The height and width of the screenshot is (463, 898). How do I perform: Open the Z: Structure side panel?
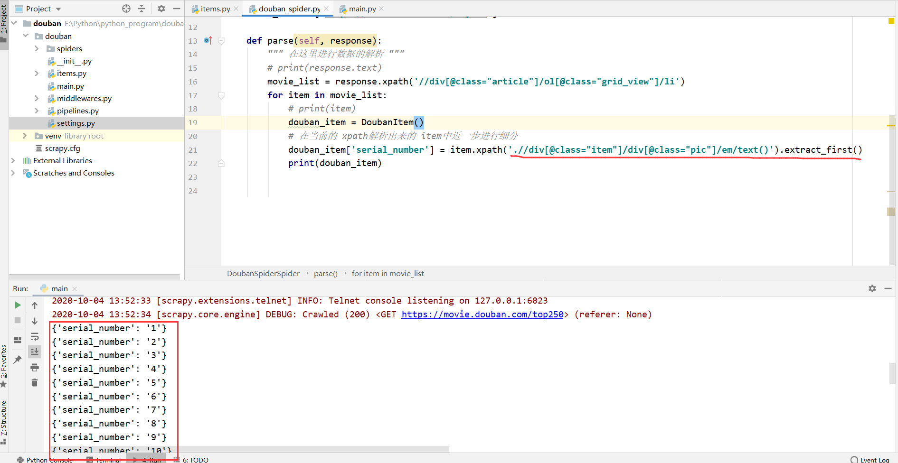coord(4,422)
